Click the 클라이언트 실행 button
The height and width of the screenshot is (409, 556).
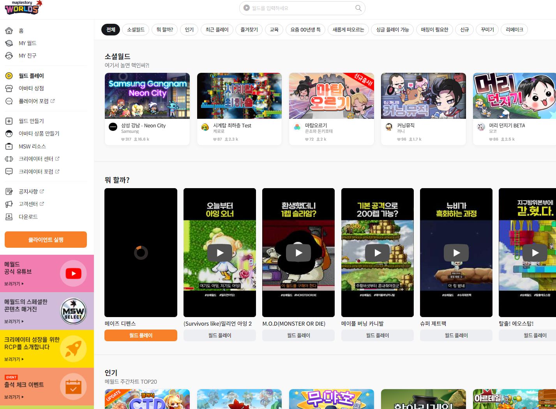[46, 240]
